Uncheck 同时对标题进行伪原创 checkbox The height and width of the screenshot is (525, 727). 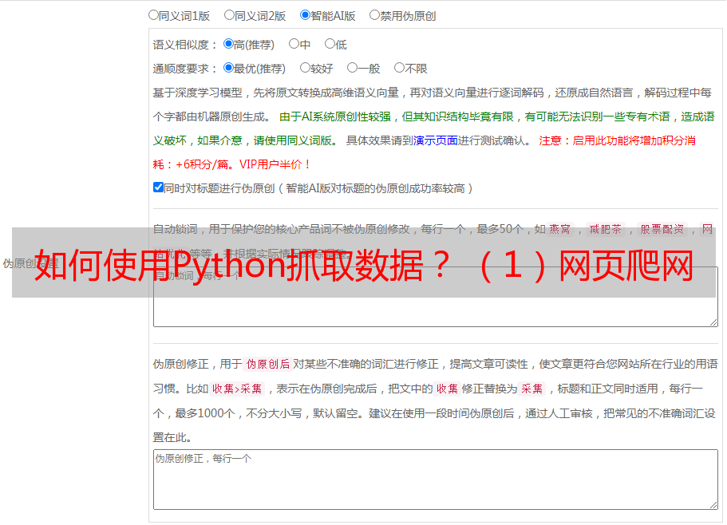[158, 187]
